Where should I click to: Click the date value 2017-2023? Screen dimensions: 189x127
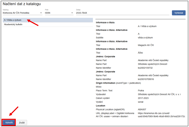(x=144, y=98)
